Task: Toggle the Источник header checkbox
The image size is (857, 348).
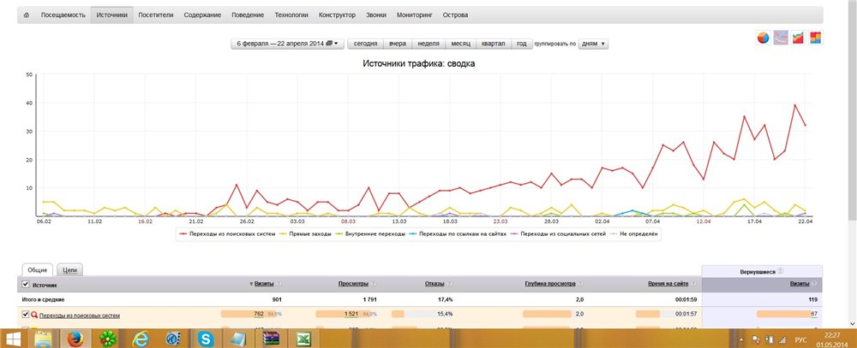Action: (x=26, y=283)
